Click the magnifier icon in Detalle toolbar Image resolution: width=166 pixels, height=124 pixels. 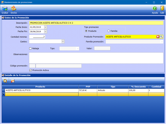(6, 81)
